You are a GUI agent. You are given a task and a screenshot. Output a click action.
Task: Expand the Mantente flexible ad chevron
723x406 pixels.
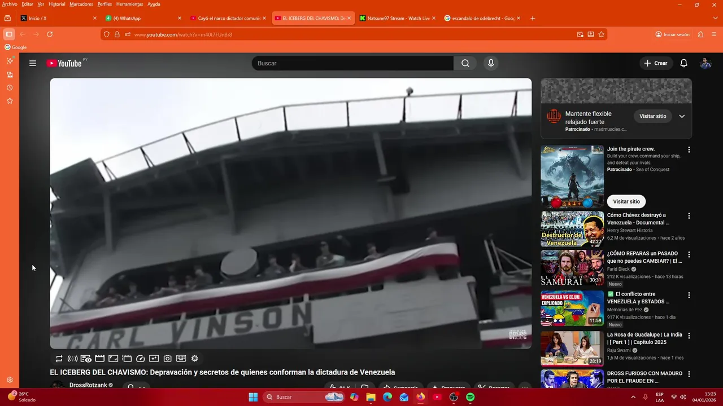coord(682,116)
